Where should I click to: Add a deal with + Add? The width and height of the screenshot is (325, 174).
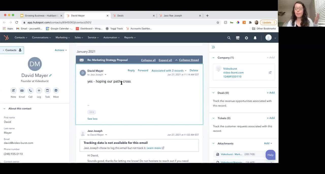pyautogui.click(x=271, y=93)
